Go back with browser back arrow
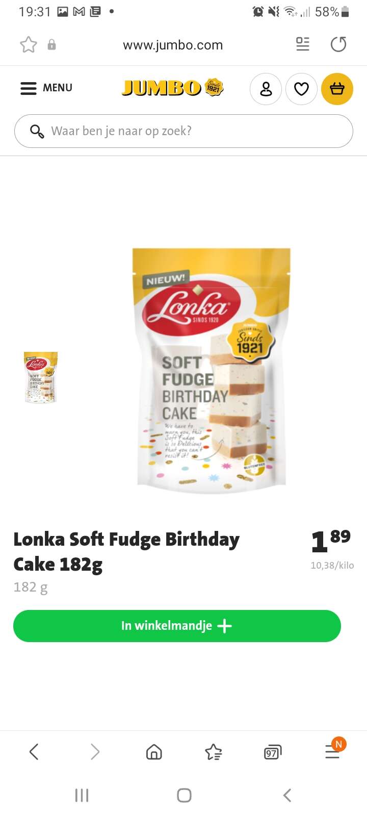This screenshot has height=816, width=367. pos(34,751)
